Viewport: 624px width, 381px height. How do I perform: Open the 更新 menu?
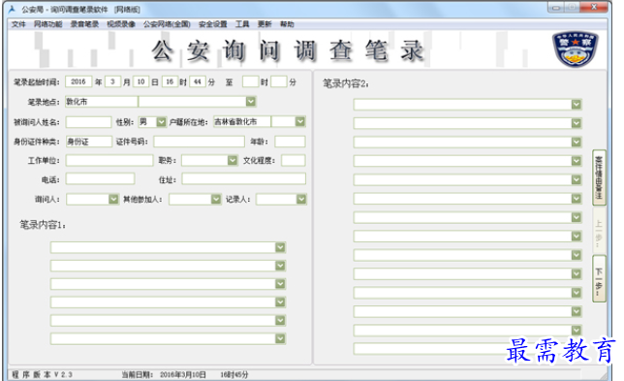coord(265,24)
